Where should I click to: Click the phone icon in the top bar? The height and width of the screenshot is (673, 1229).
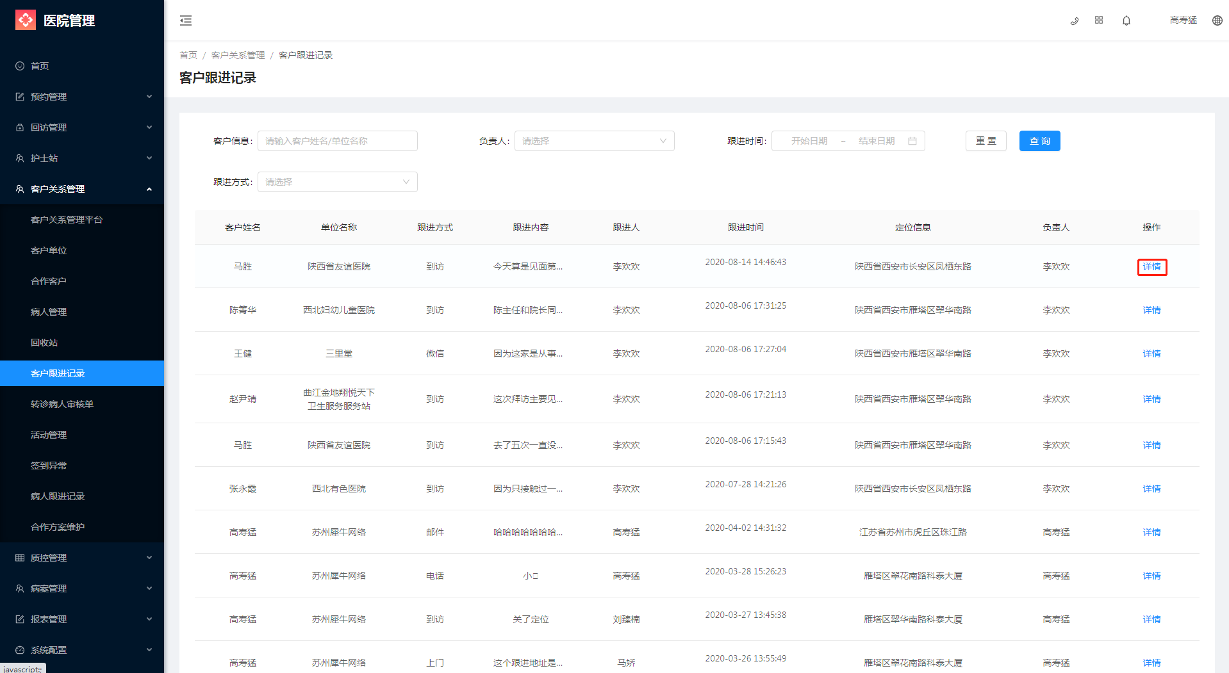point(1075,20)
